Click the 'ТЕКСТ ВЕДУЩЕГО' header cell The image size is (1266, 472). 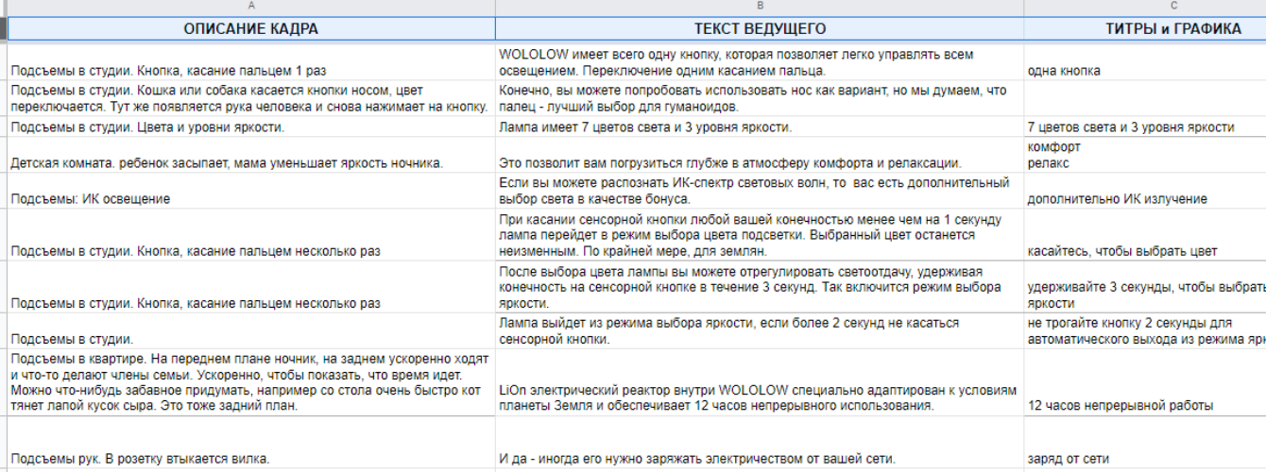(760, 29)
